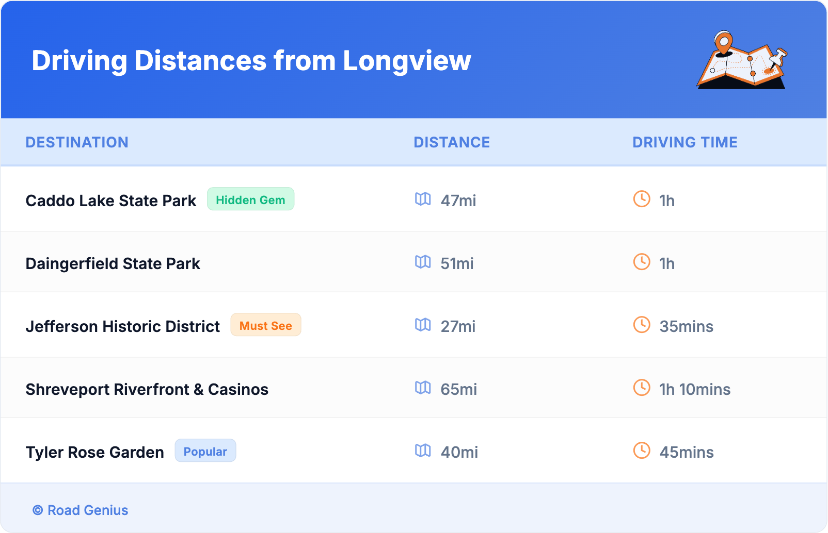This screenshot has height=533, width=828.
Task: Click the Driving Time column header
Action: coord(684,142)
